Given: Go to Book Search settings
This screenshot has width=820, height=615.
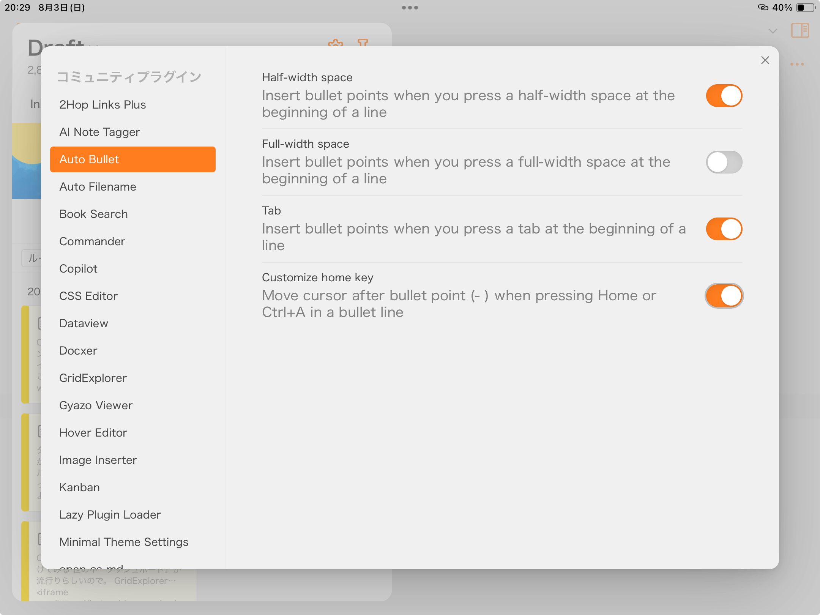Looking at the screenshot, I should pos(93,214).
